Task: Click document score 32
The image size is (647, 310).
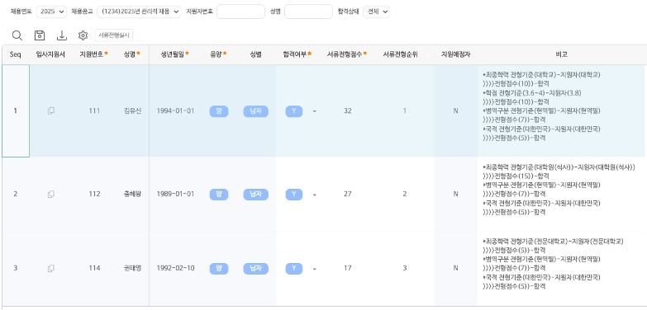Action: [x=347, y=110]
